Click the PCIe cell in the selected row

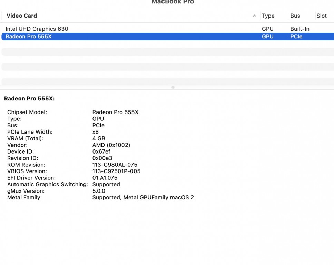[296, 37]
